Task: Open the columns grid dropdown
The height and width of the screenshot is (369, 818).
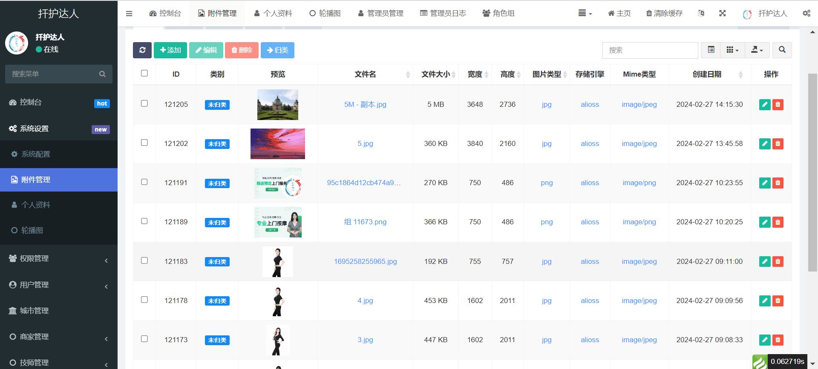Action: (x=732, y=50)
